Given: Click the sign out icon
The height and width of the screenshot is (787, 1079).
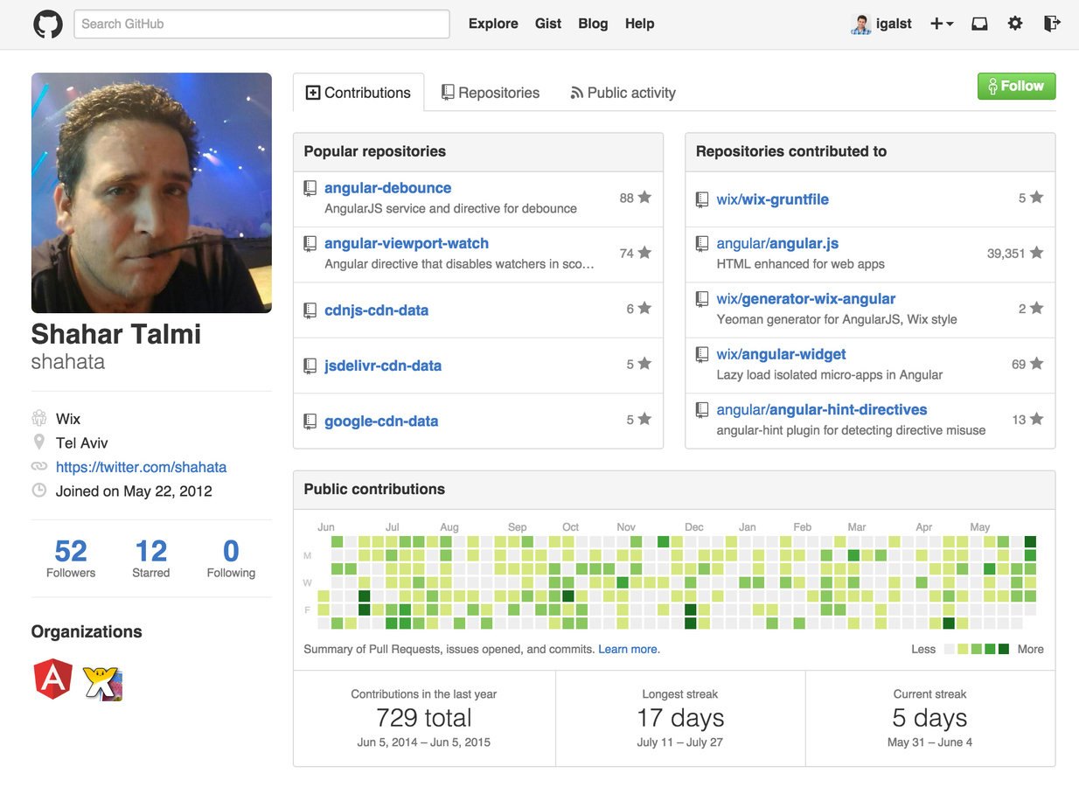Looking at the screenshot, I should [1052, 24].
